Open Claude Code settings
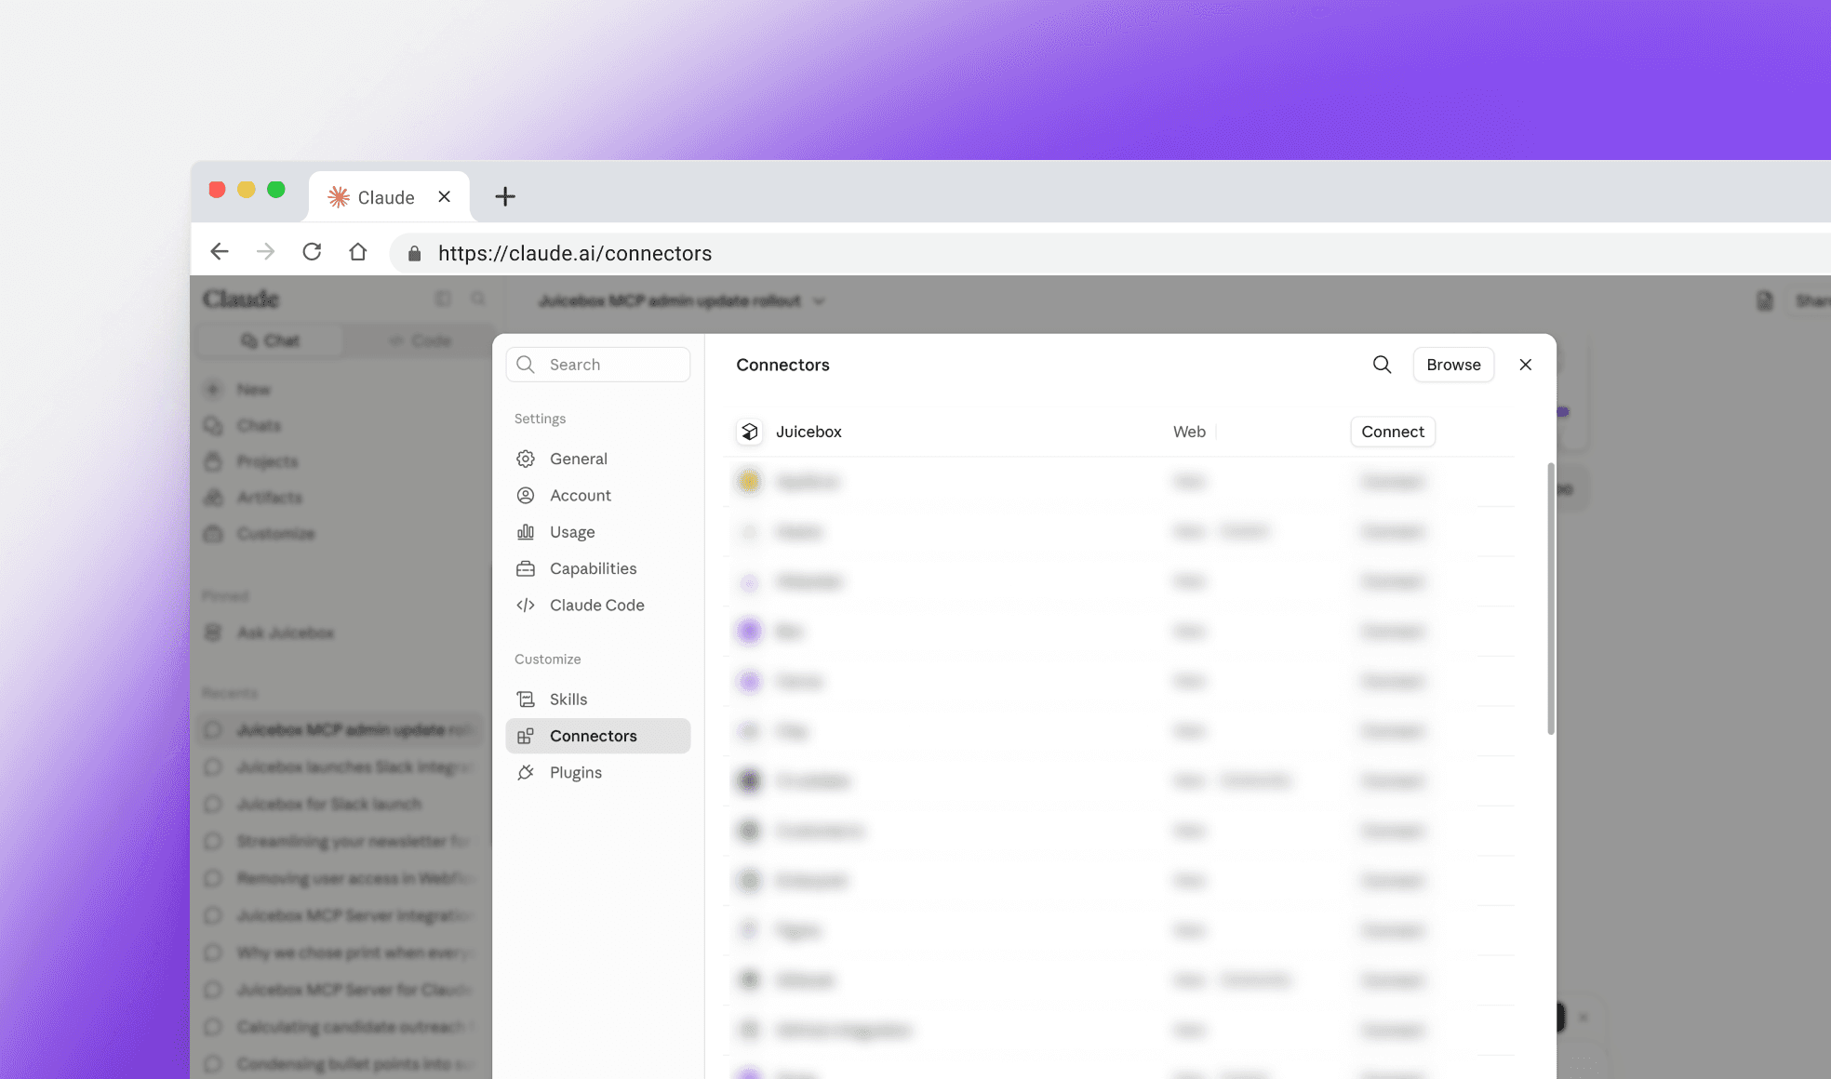The height and width of the screenshot is (1079, 1831). (x=598, y=606)
